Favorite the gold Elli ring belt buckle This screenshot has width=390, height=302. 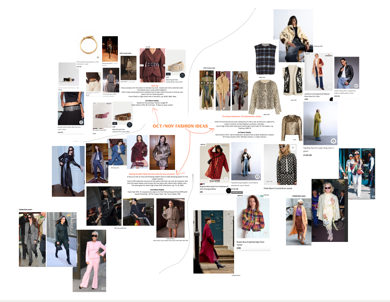click(98, 57)
